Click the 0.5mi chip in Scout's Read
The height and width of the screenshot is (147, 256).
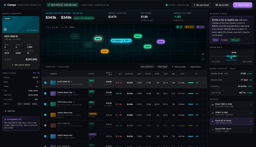tap(215, 40)
